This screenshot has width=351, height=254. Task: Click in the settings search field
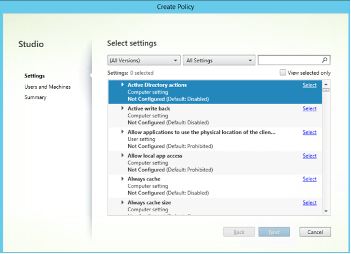click(289, 60)
